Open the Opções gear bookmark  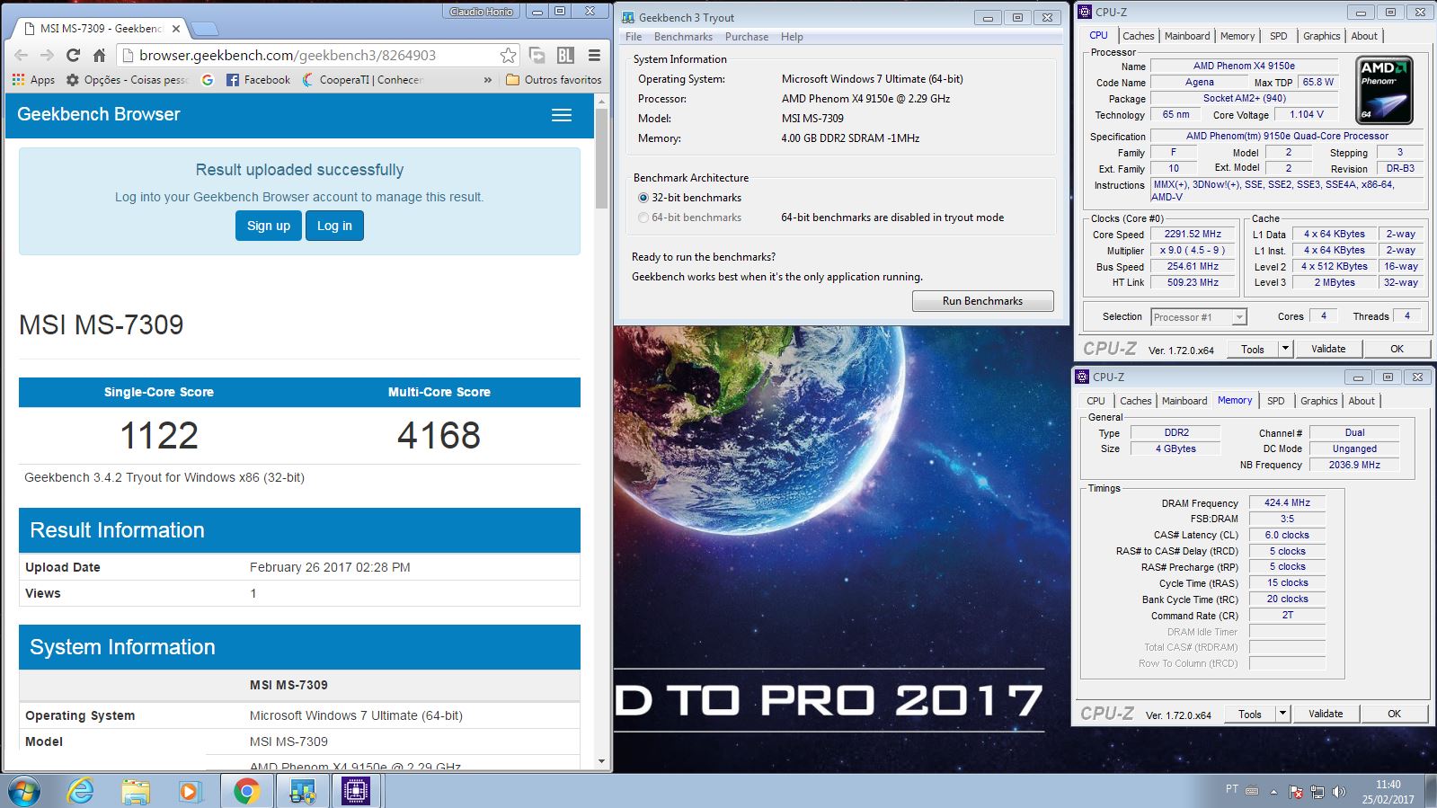tap(128, 80)
